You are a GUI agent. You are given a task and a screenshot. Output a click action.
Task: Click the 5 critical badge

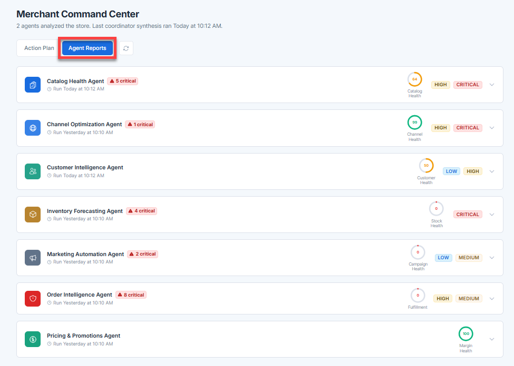123,81
